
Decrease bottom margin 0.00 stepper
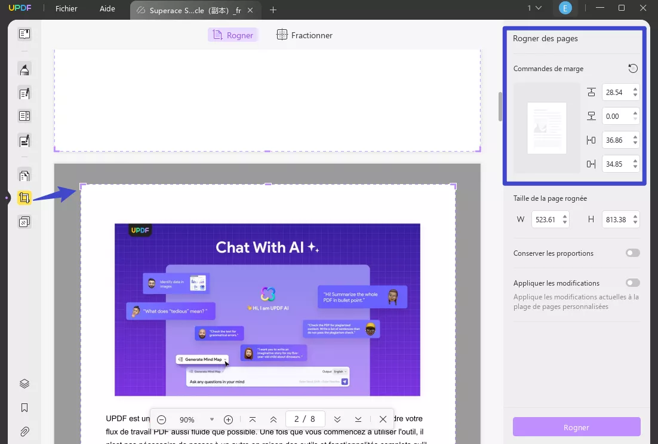pyautogui.click(x=635, y=119)
